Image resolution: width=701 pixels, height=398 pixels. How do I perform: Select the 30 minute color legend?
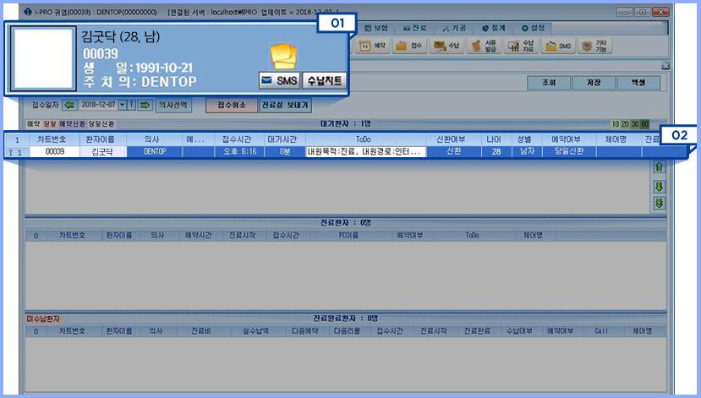click(x=635, y=124)
